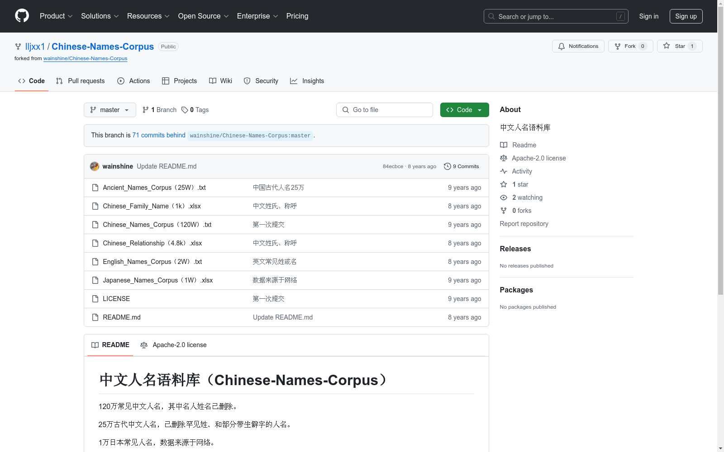Expand the Product menu
The height and width of the screenshot is (452, 724).
56,16
